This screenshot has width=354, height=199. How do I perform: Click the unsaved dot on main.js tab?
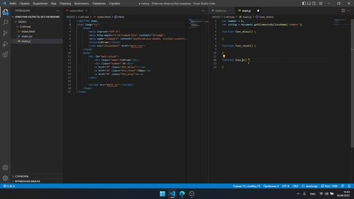[258, 11]
